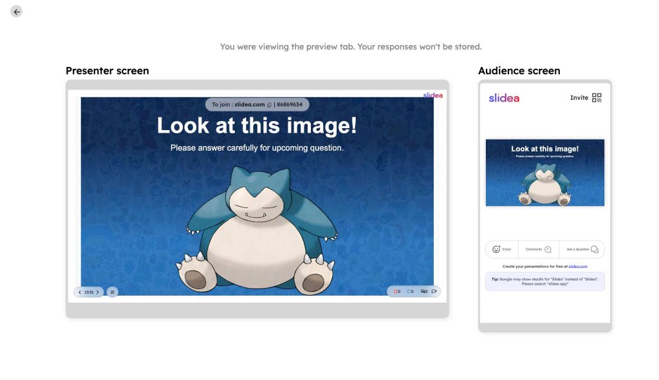Image resolution: width=659 pixels, height=380 pixels.
Task: Click the 17/21 slide counter
Action: click(x=89, y=292)
